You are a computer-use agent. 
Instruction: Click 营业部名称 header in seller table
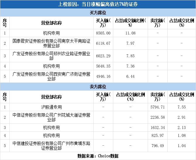click(x=51, y=97)
